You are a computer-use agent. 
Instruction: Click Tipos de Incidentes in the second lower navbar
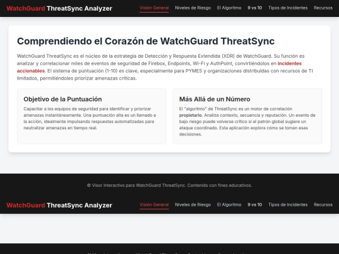point(288,204)
